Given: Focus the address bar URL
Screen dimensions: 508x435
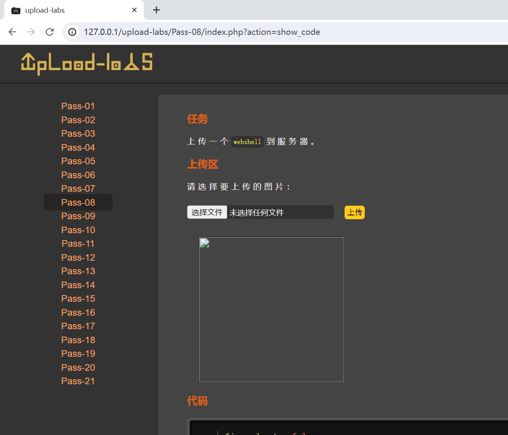Looking at the screenshot, I should click(202, 32).
